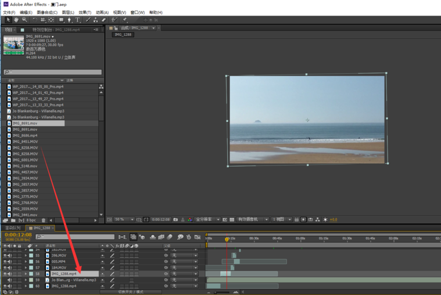441x295 pixels.
Task: Select IMG_8686.mp4 in the project list
Action: [x=25, y=135]
